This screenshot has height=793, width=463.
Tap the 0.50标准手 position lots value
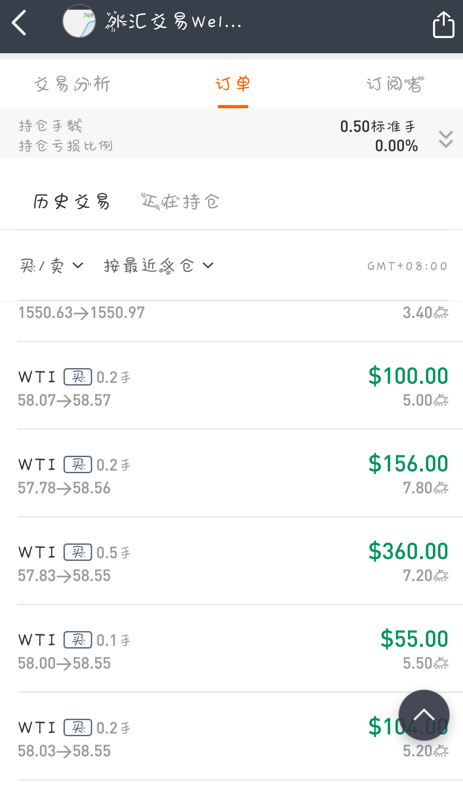378,127
